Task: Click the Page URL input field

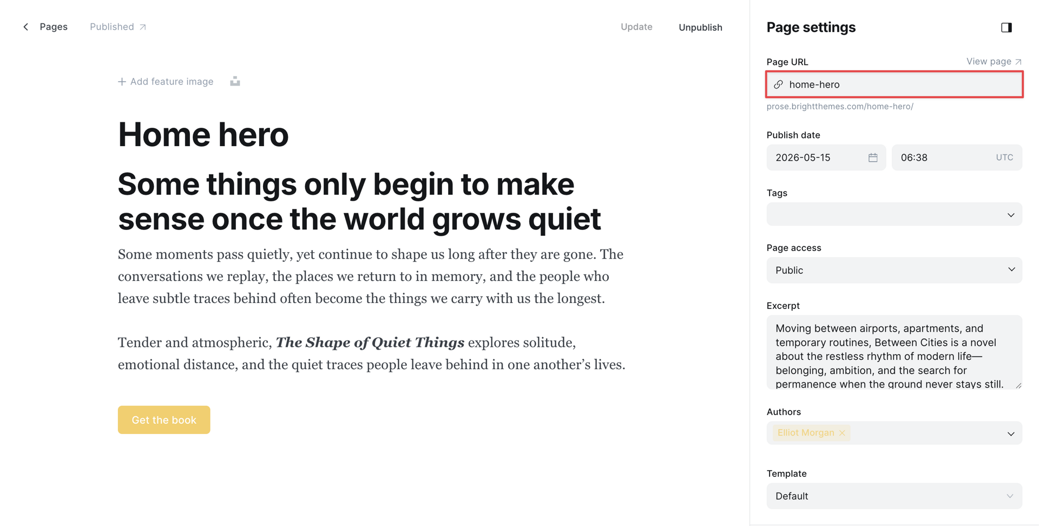Action: click(x=894, y=84)
